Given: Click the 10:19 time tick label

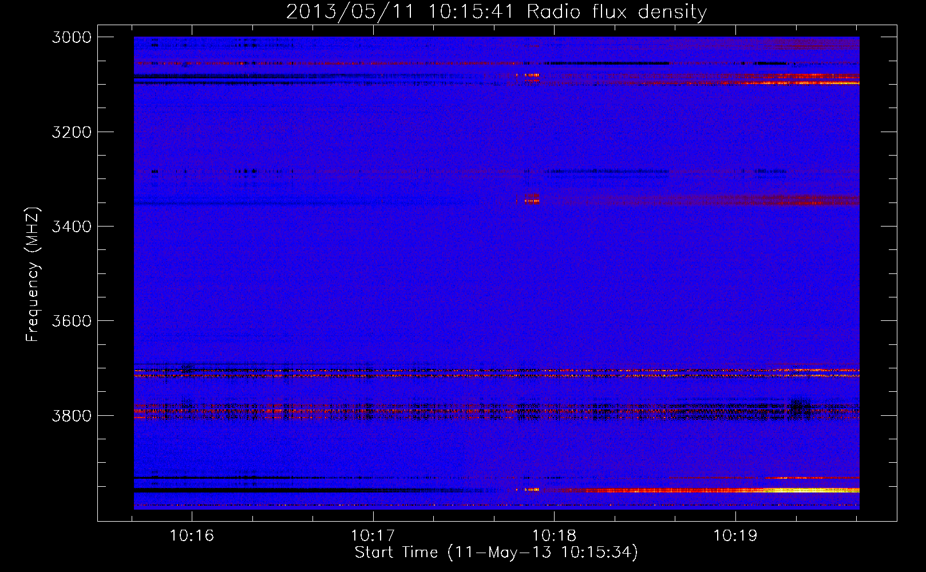Looking at the screenshot, I should pyautogui.click(x=735, y=535).
